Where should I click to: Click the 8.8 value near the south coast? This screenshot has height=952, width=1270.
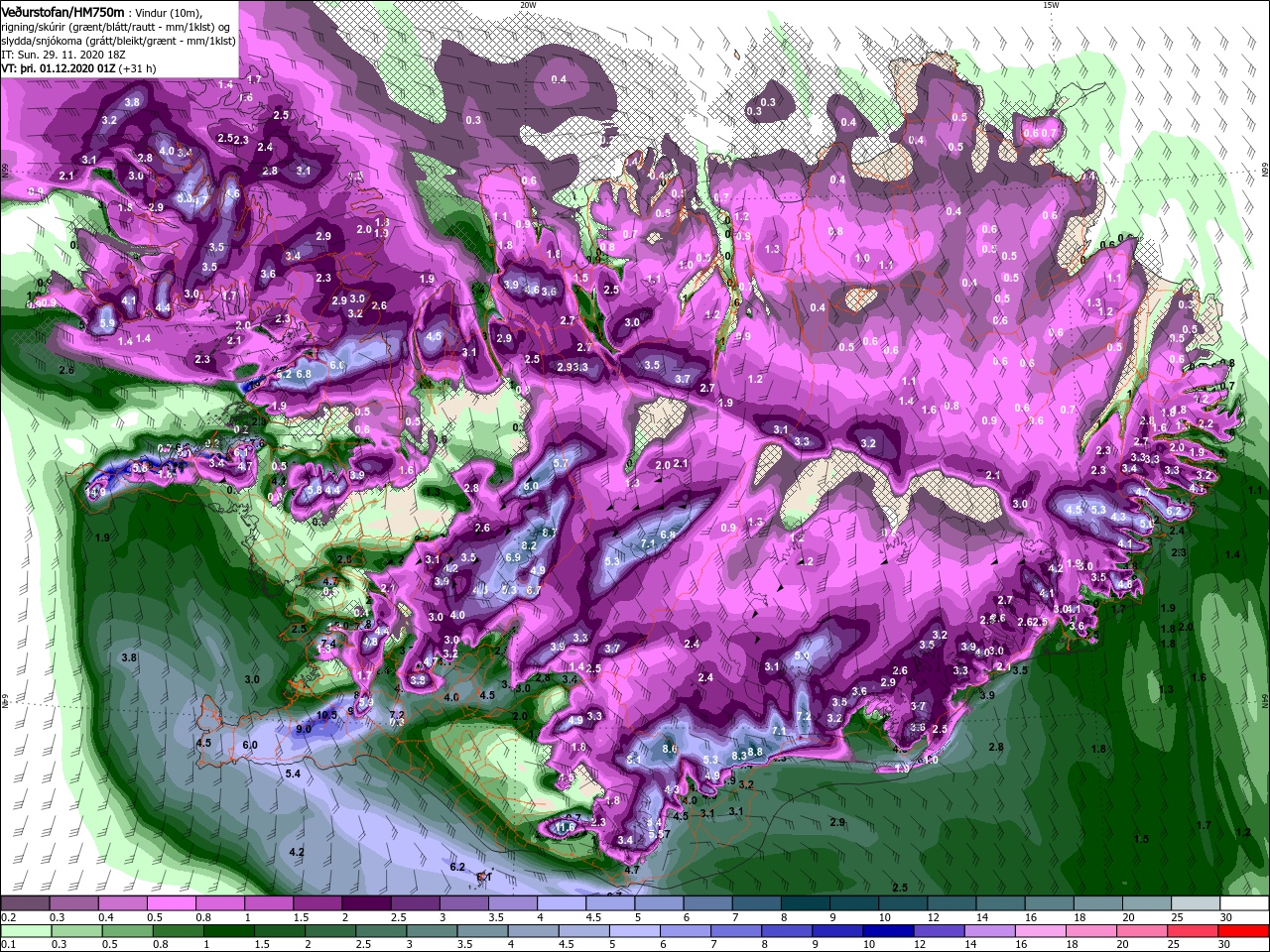pyautogui.click(x=755, y=753)
